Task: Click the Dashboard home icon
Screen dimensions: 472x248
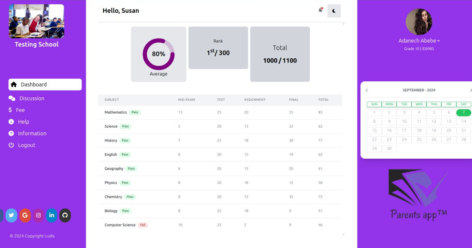Action: pos(14,85)
